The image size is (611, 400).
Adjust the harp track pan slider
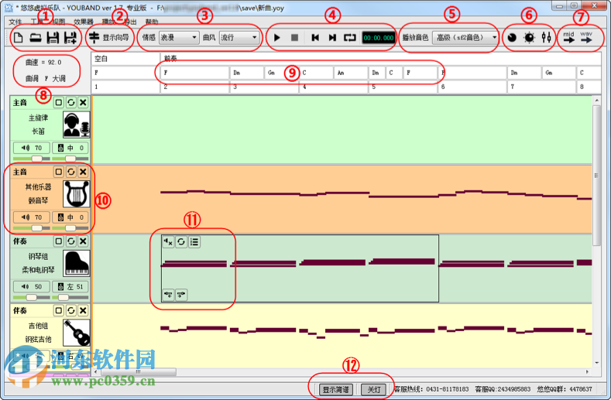[70, 227]
